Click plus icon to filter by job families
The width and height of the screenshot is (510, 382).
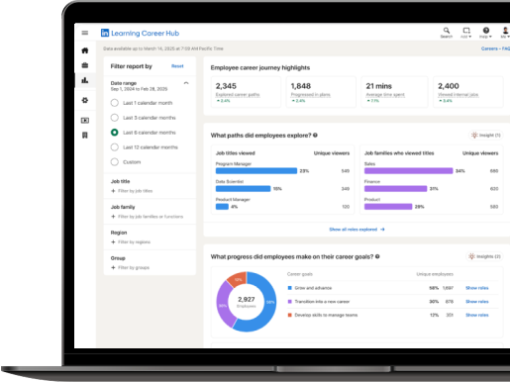click(x=113, y=217)
